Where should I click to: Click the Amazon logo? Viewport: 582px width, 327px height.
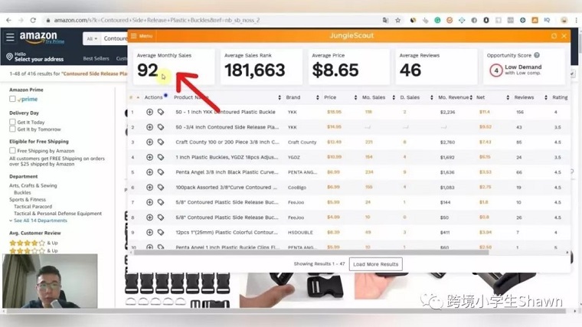tap(38, 37)
